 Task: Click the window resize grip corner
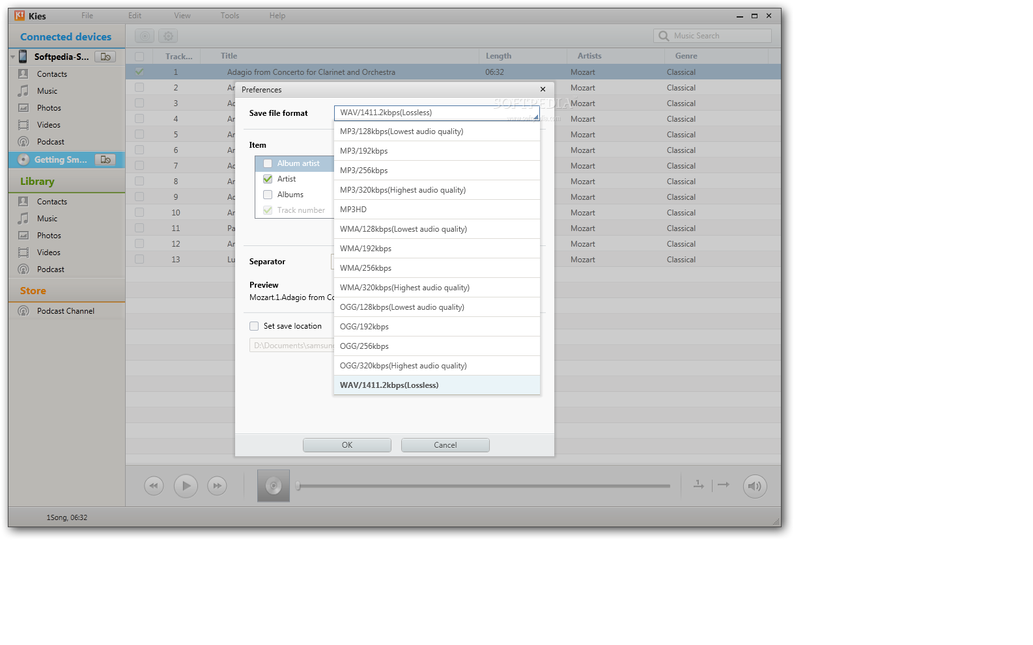point(776,522)
